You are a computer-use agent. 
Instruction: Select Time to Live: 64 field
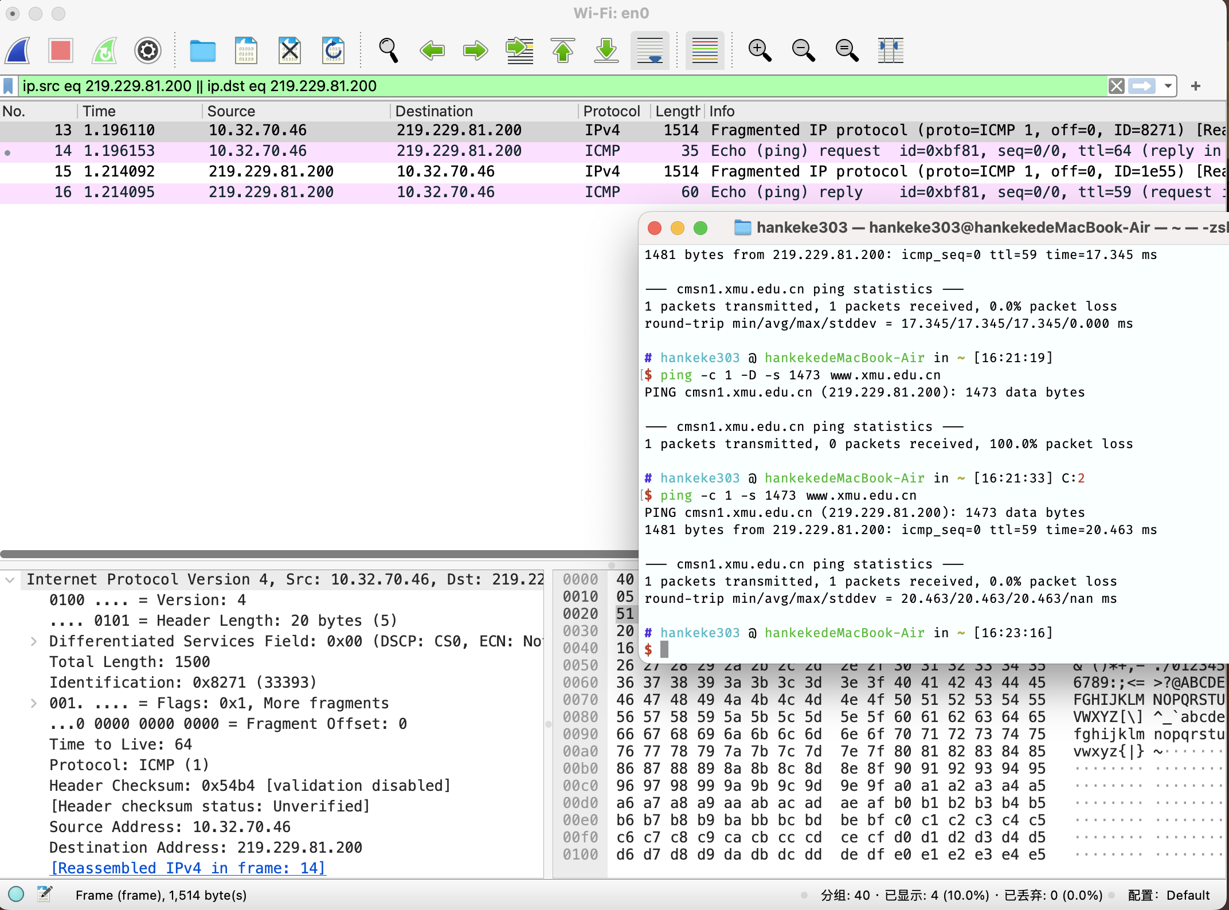120,745
